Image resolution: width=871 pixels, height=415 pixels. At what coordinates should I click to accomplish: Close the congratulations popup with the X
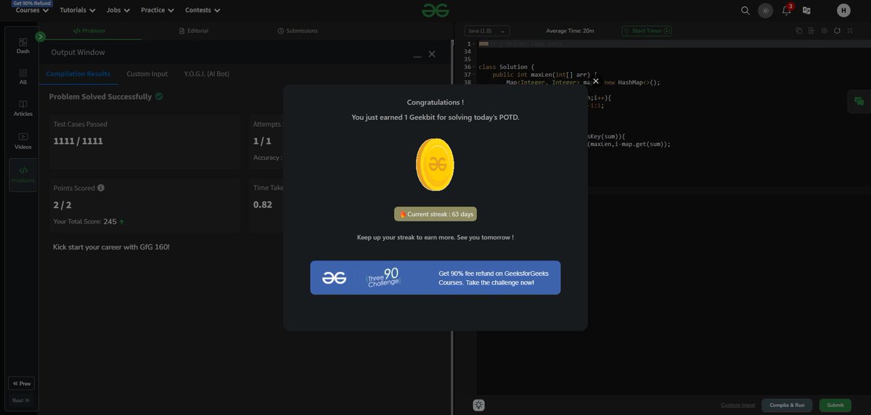click(595, 81)
